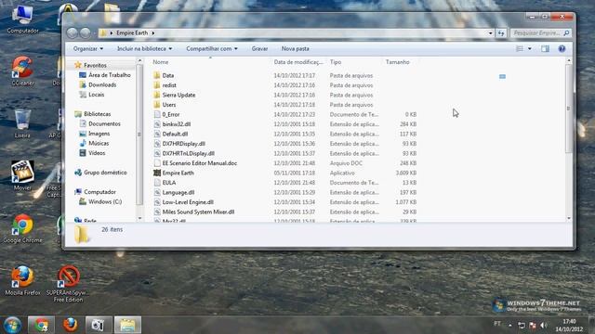Click the change view icon

pyautogui.click(x=520, y=48)
